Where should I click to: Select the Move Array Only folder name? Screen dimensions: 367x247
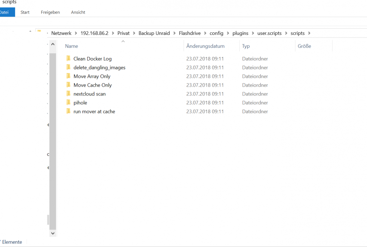pyautogui.click(x=92, y=76)
